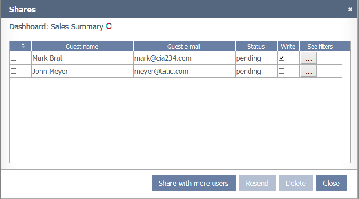Click the sort arrows in the table header
359x199 pixels.
(23, 46)
